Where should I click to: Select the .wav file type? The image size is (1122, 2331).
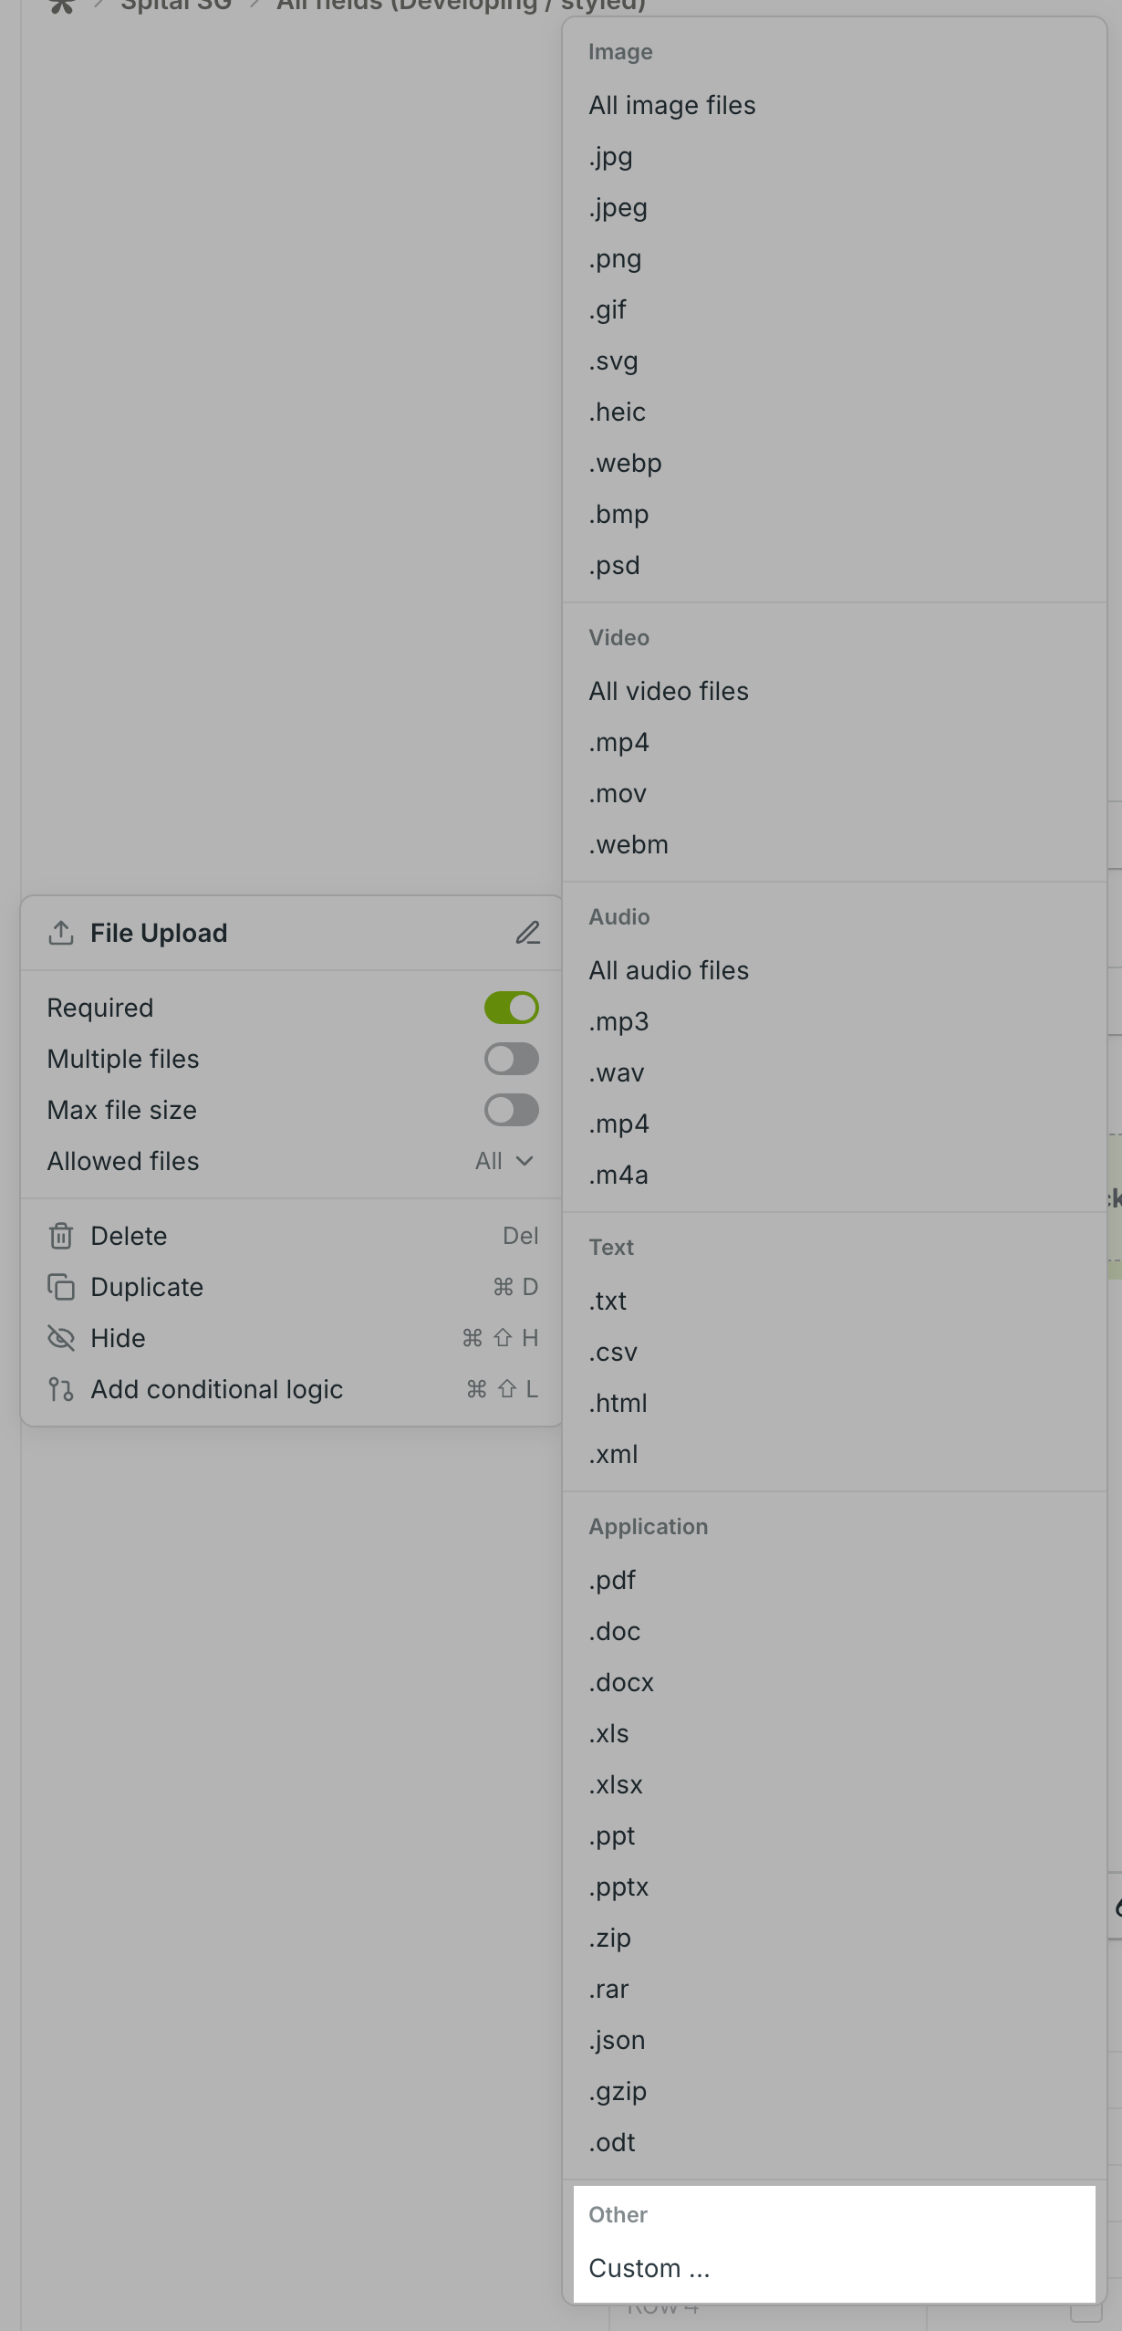(x=834, y=1072)
